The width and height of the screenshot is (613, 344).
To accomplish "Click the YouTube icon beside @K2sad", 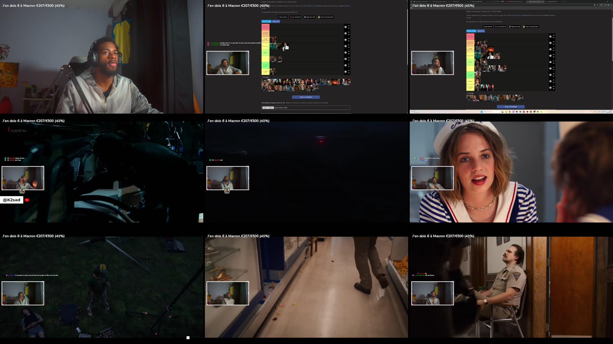I will click(27, 200).
